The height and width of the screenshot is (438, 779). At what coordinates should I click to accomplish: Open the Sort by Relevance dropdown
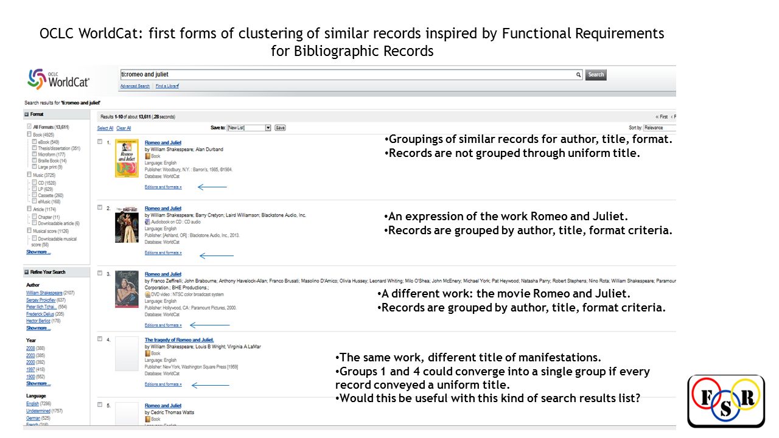pyautogui.click(x=660, y=128)
